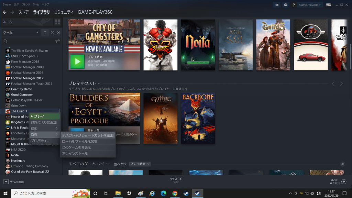Expand the 管理 submenu
Screen dimensions: 352x198
tap(44, 134)
